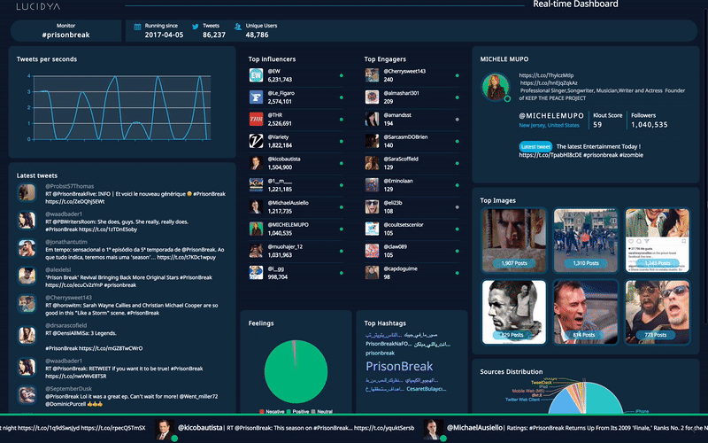
Task: Click the TweetDeck source label
Action: pos(542,383)
